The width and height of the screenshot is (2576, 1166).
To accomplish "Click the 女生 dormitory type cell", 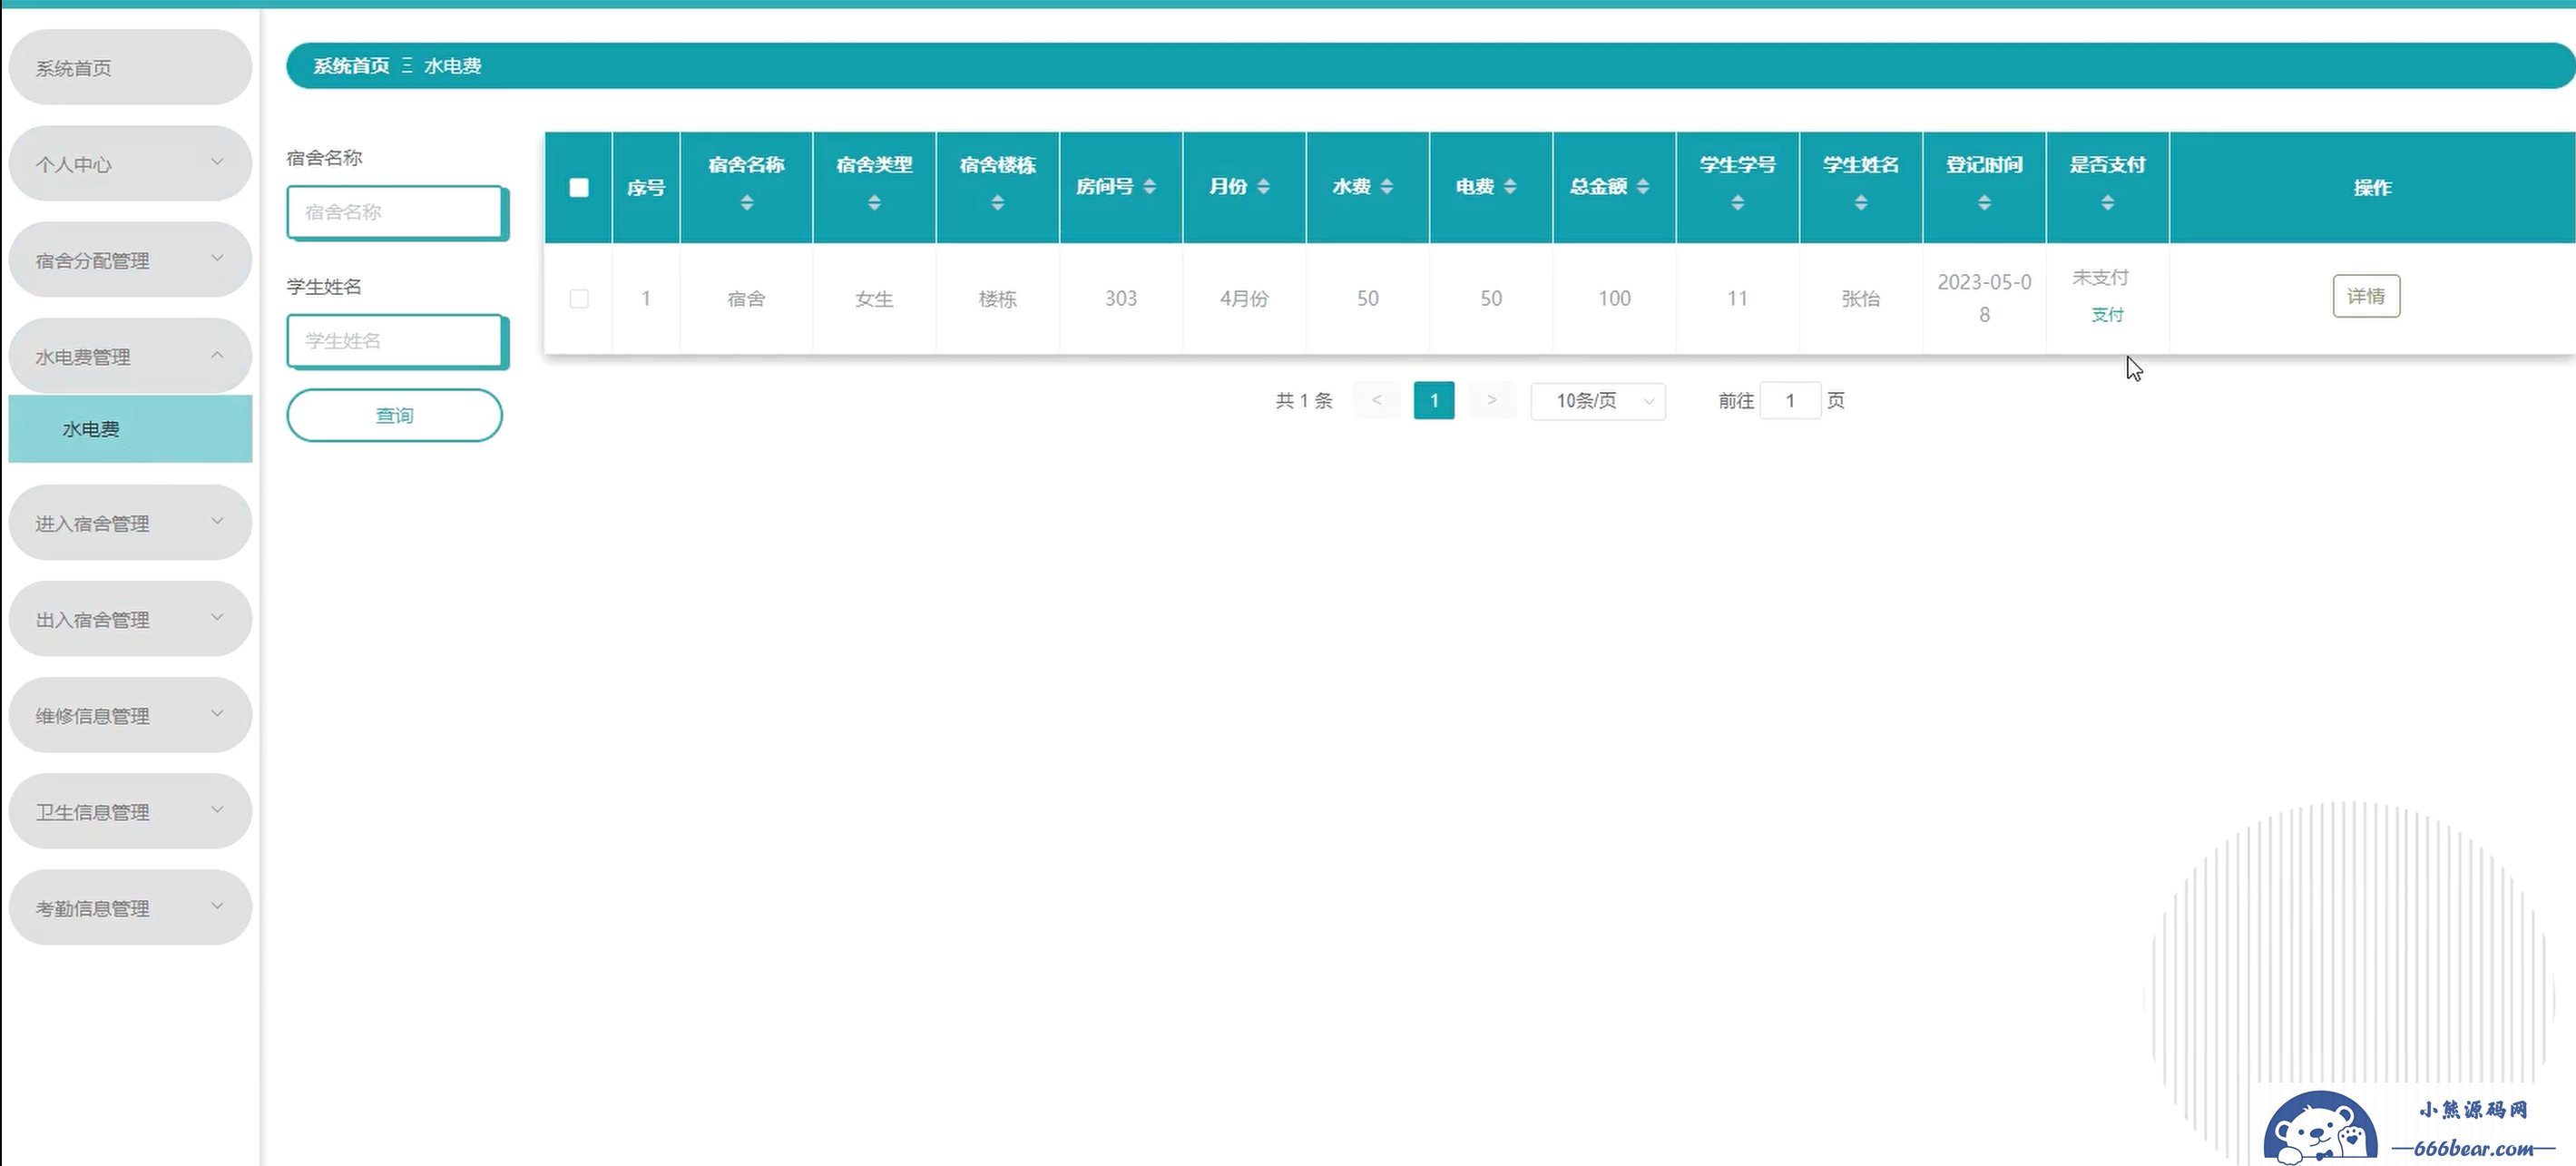I will [x=874, y=298].
